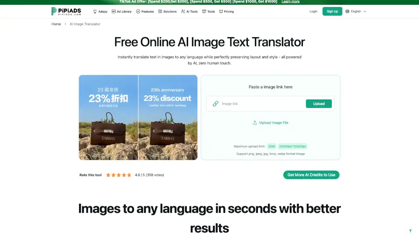Click the globe language icon
This screenshot has width=419, height=235.
347,11
